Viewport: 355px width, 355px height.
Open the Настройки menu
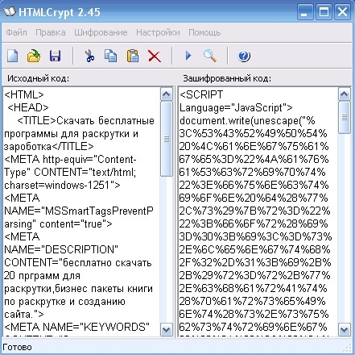[158, 32]
